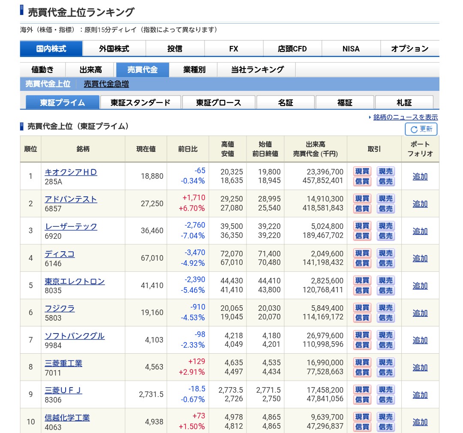Click 現買 button for 東京エレクトロン
Viewport: 463px width, 433px height.
pos(361,280)
